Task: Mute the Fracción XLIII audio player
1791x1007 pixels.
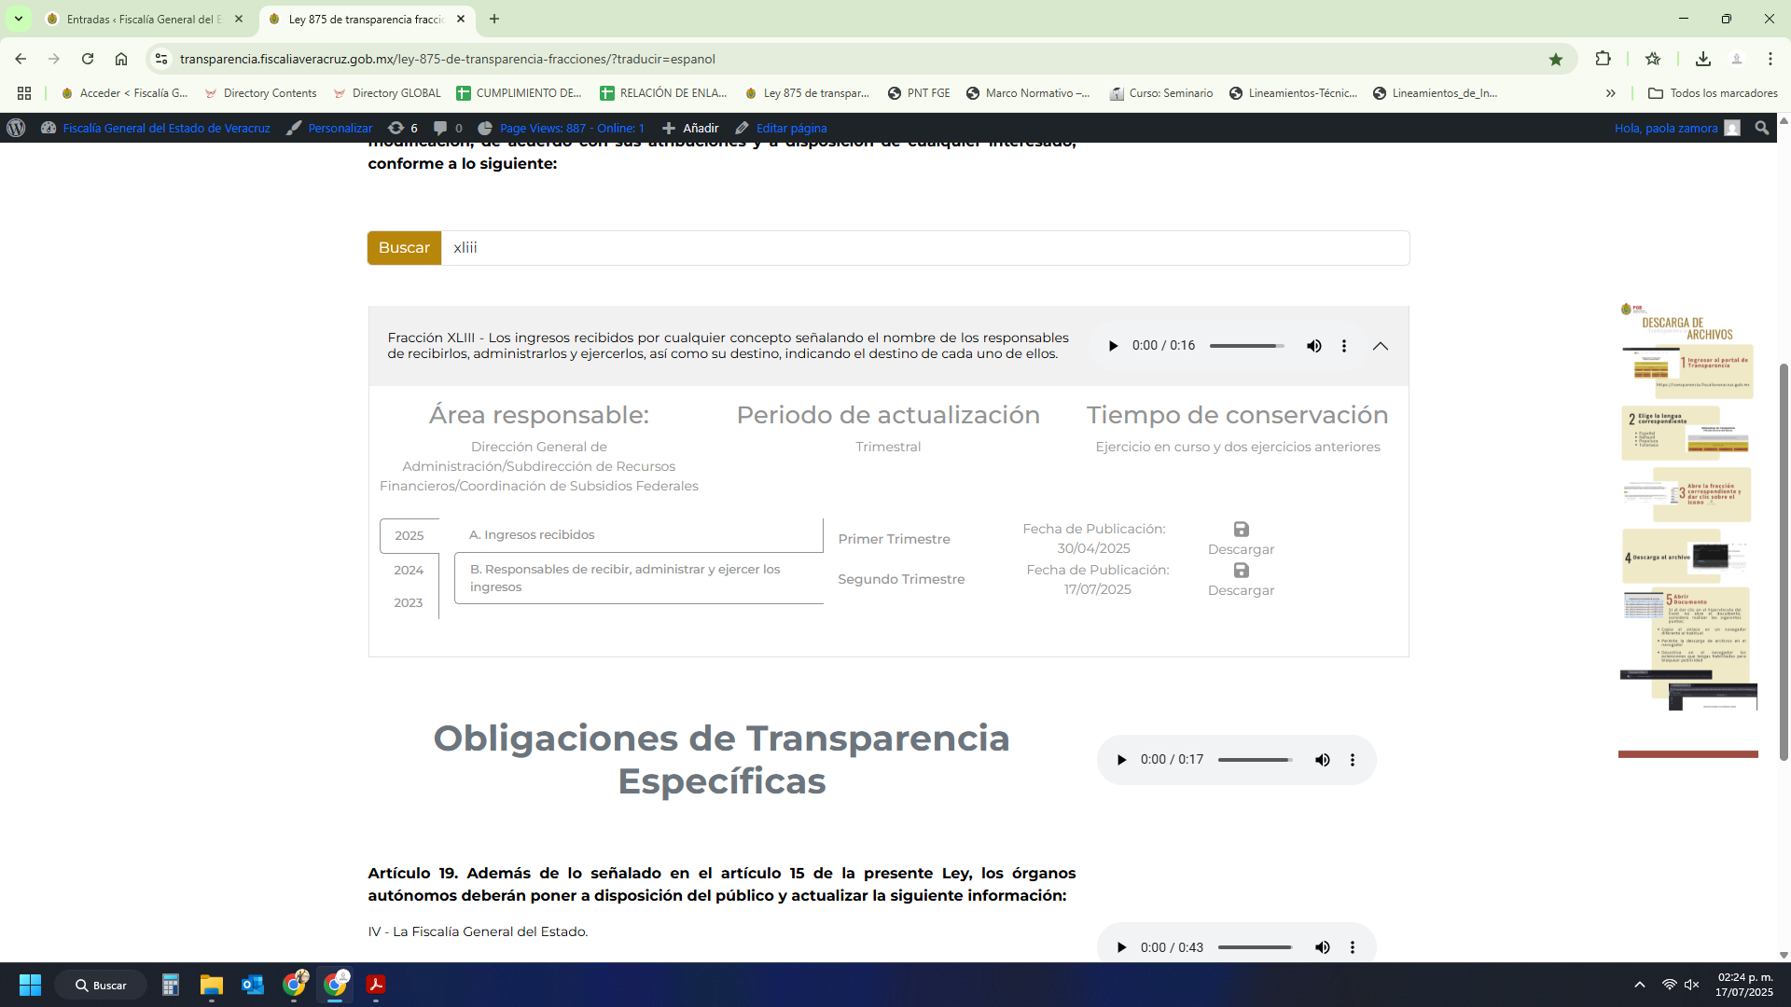Action: pos(1313,346)
